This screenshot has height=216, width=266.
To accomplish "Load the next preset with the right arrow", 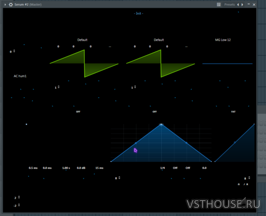I will coord(242,5).
